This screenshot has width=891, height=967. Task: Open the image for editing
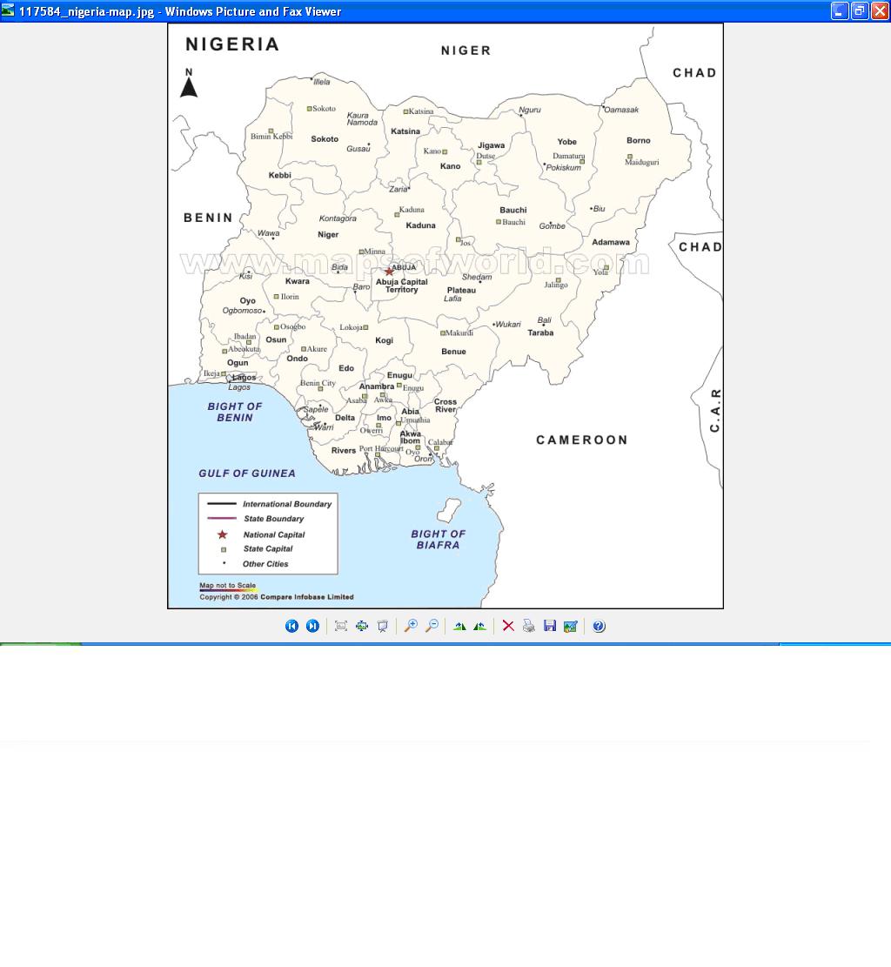571,626
